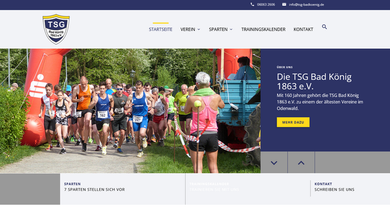Go to next slide with down arrow
This screenshot has height=218, width=390.
tap(274, 163)
